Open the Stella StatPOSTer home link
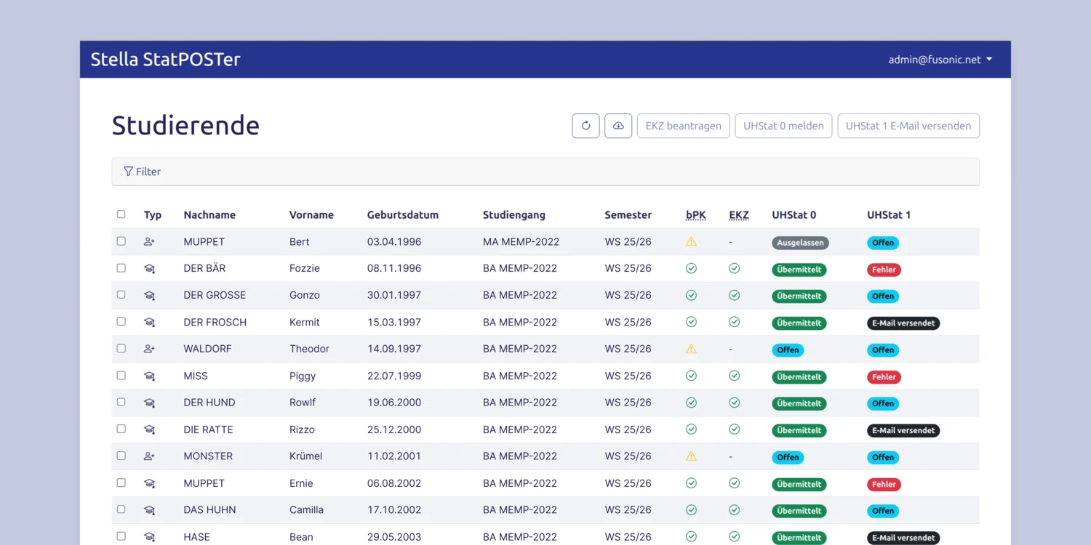This screenshot has height=545, width=1091. (165, 60)
